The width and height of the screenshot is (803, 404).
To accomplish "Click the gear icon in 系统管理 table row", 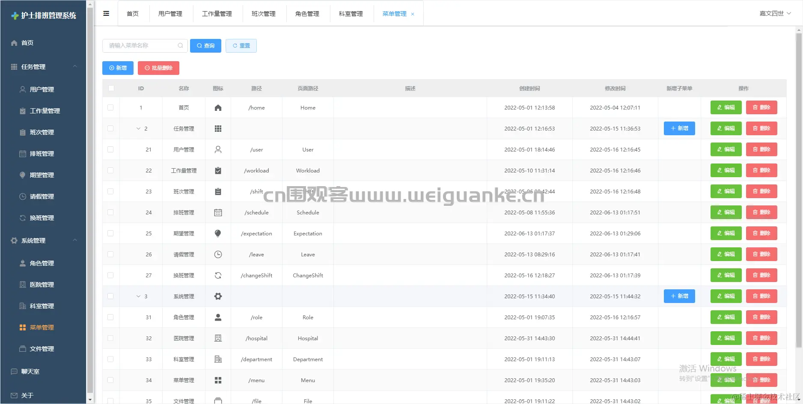I will pyautogui.click(x=218, y=297).
